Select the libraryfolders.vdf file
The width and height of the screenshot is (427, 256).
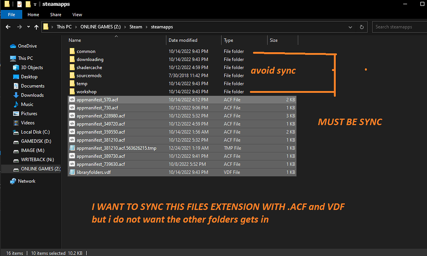[95, 172]
